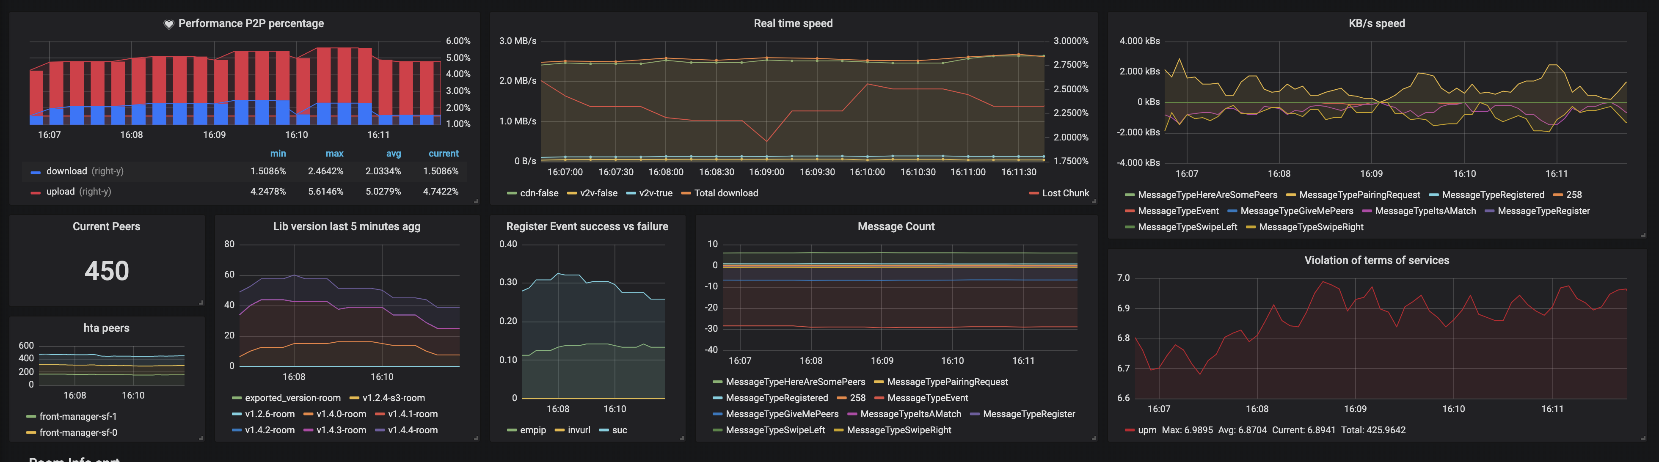
Task: Click heart icon beside Performance P2P percentage title
Action: pyautogui.click(x=169, y=24)
